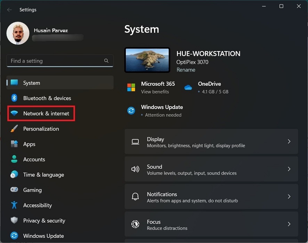Click the OneDrive cloud icon

click(x=188, y=88)
